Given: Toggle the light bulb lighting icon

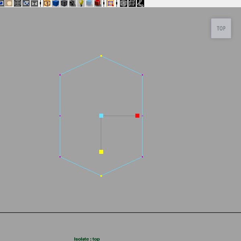Looking at the screenshot, I should point(81,3).
